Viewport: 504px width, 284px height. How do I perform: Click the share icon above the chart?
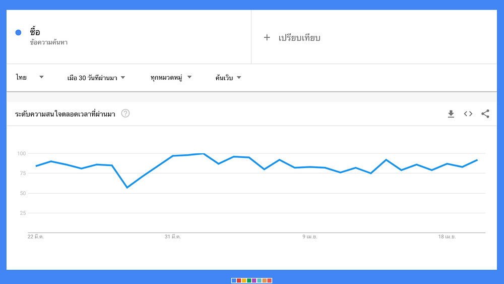pos(485,114)
